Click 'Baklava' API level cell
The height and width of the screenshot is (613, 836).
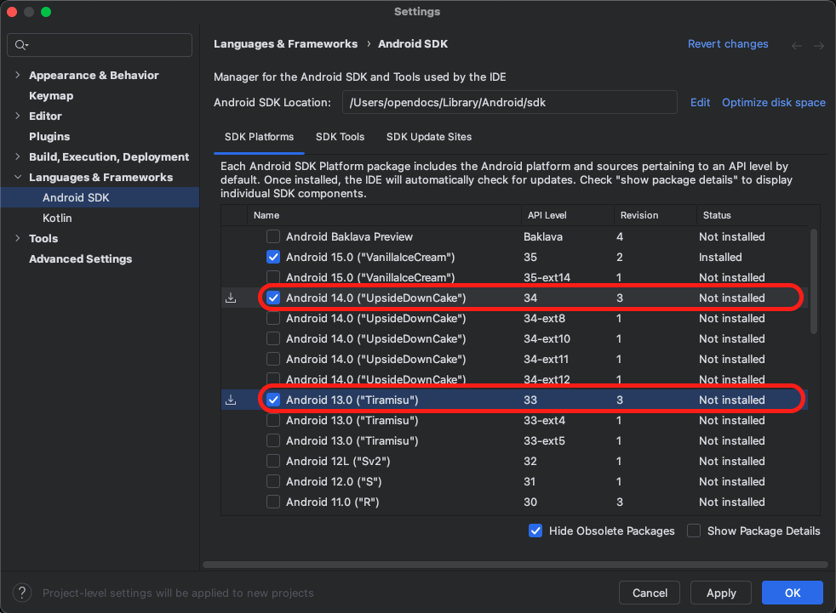click(x=543, y=236)
